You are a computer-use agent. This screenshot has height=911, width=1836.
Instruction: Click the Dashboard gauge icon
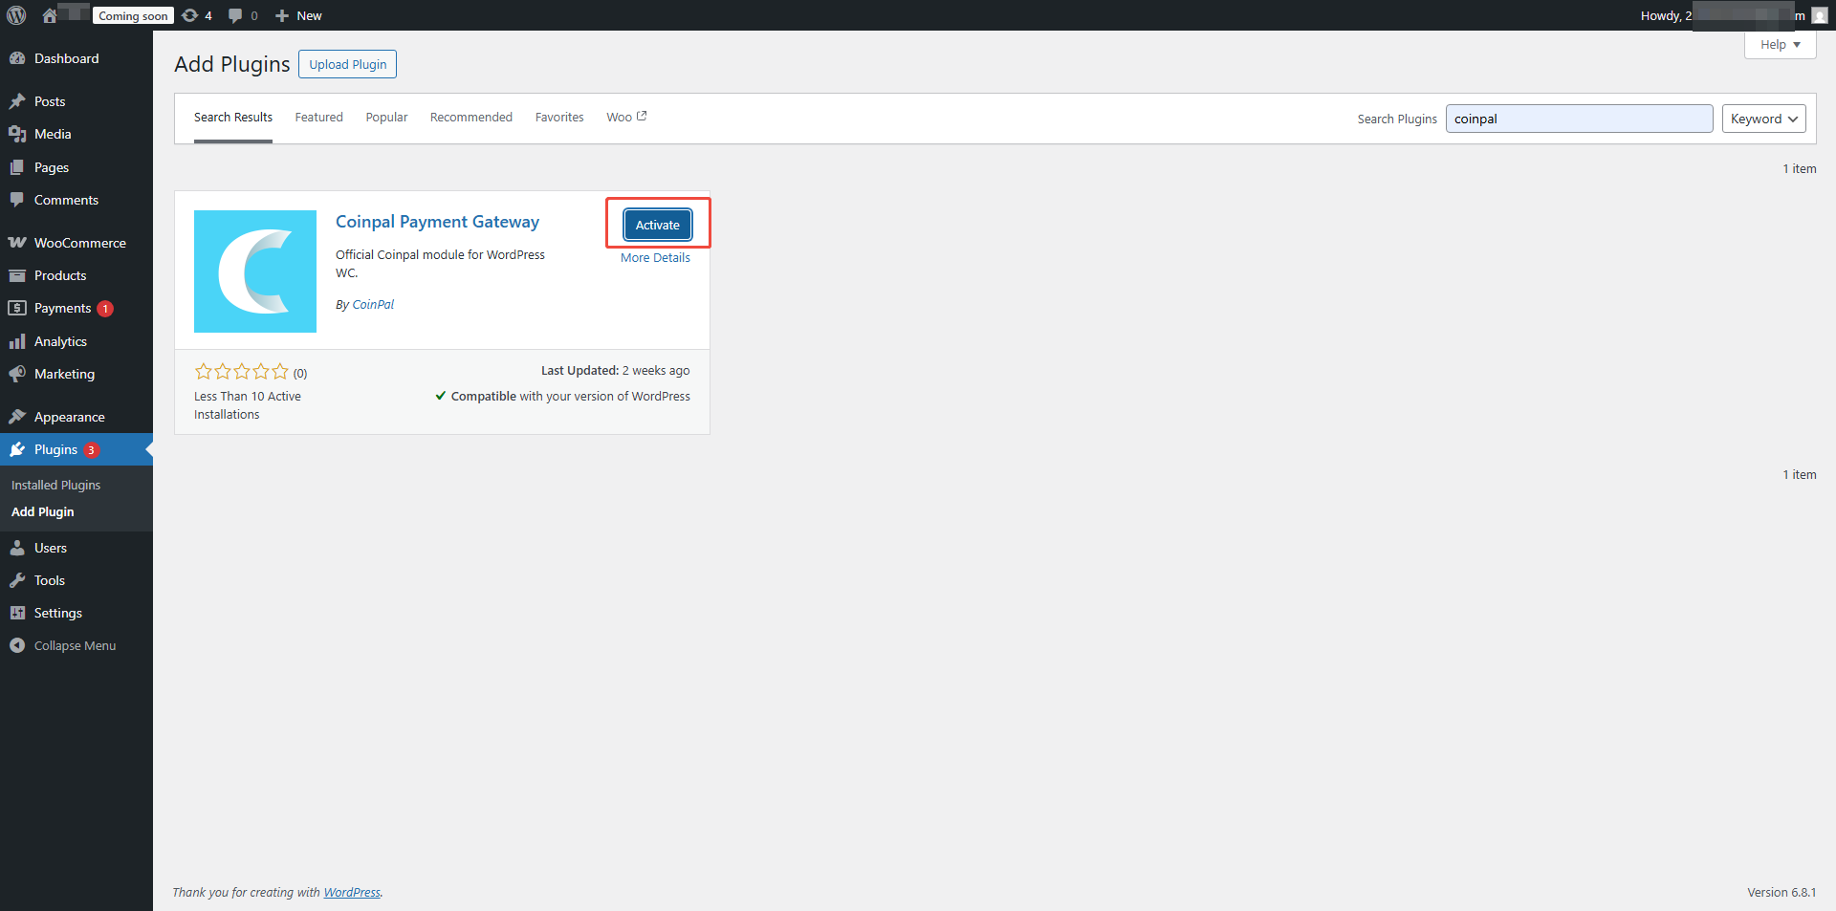17,58
